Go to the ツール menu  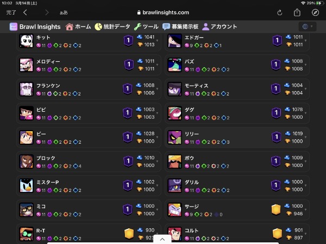coord(146,27)
